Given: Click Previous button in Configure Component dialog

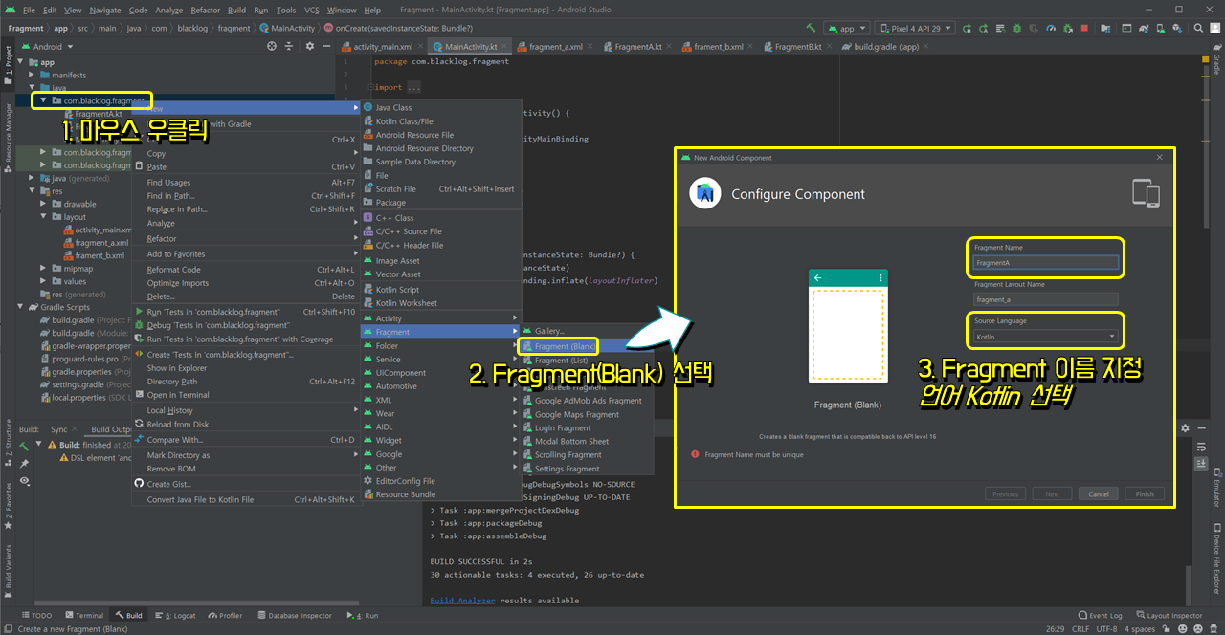Looking at the screenshot, I should click(1005, 493).
